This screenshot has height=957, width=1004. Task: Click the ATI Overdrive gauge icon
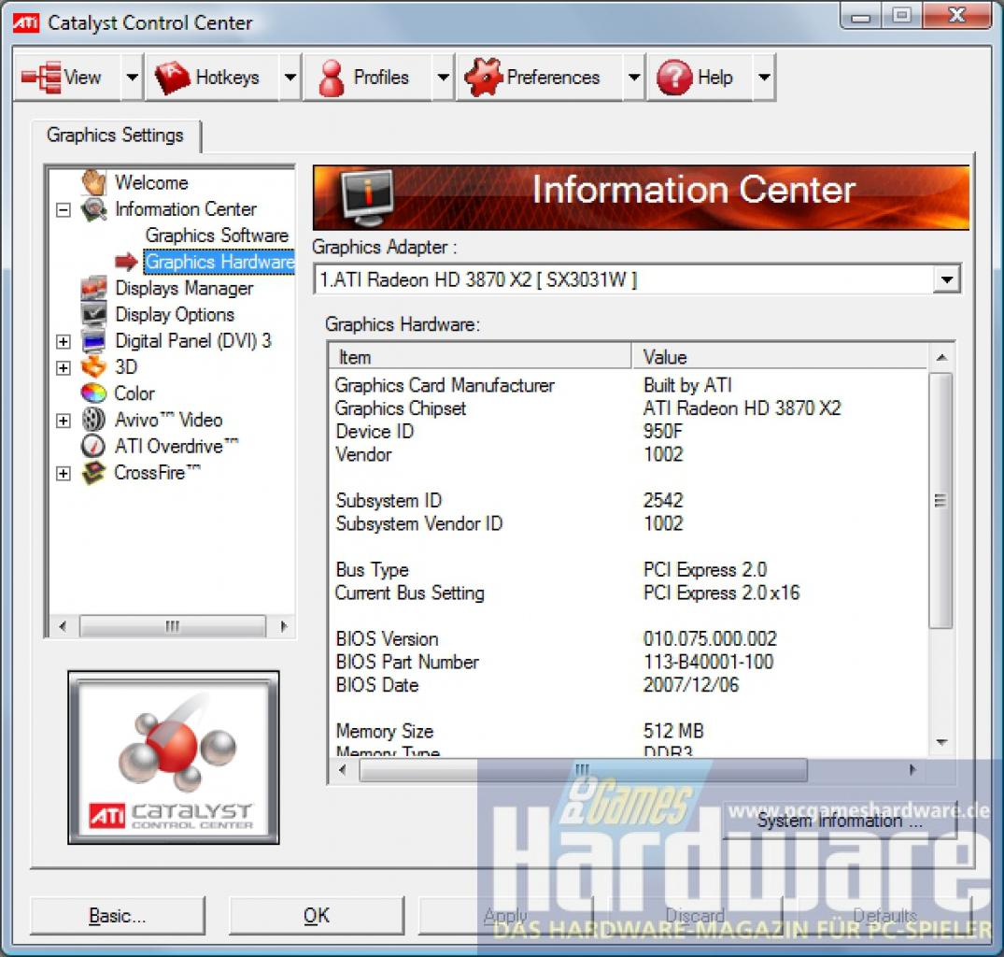click(93, 446)
